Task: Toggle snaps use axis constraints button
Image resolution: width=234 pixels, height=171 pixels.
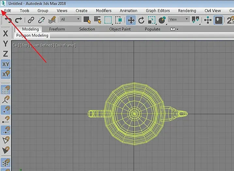Action: 6,74
